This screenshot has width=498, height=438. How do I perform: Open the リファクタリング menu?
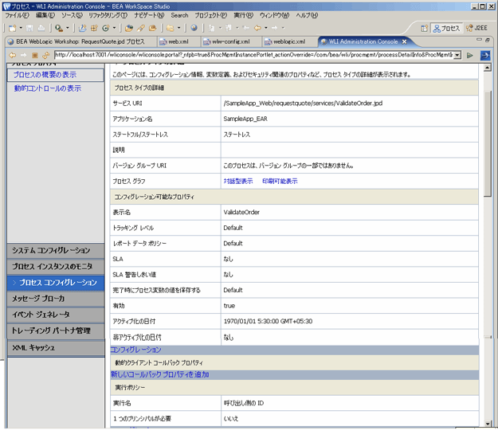108,15
